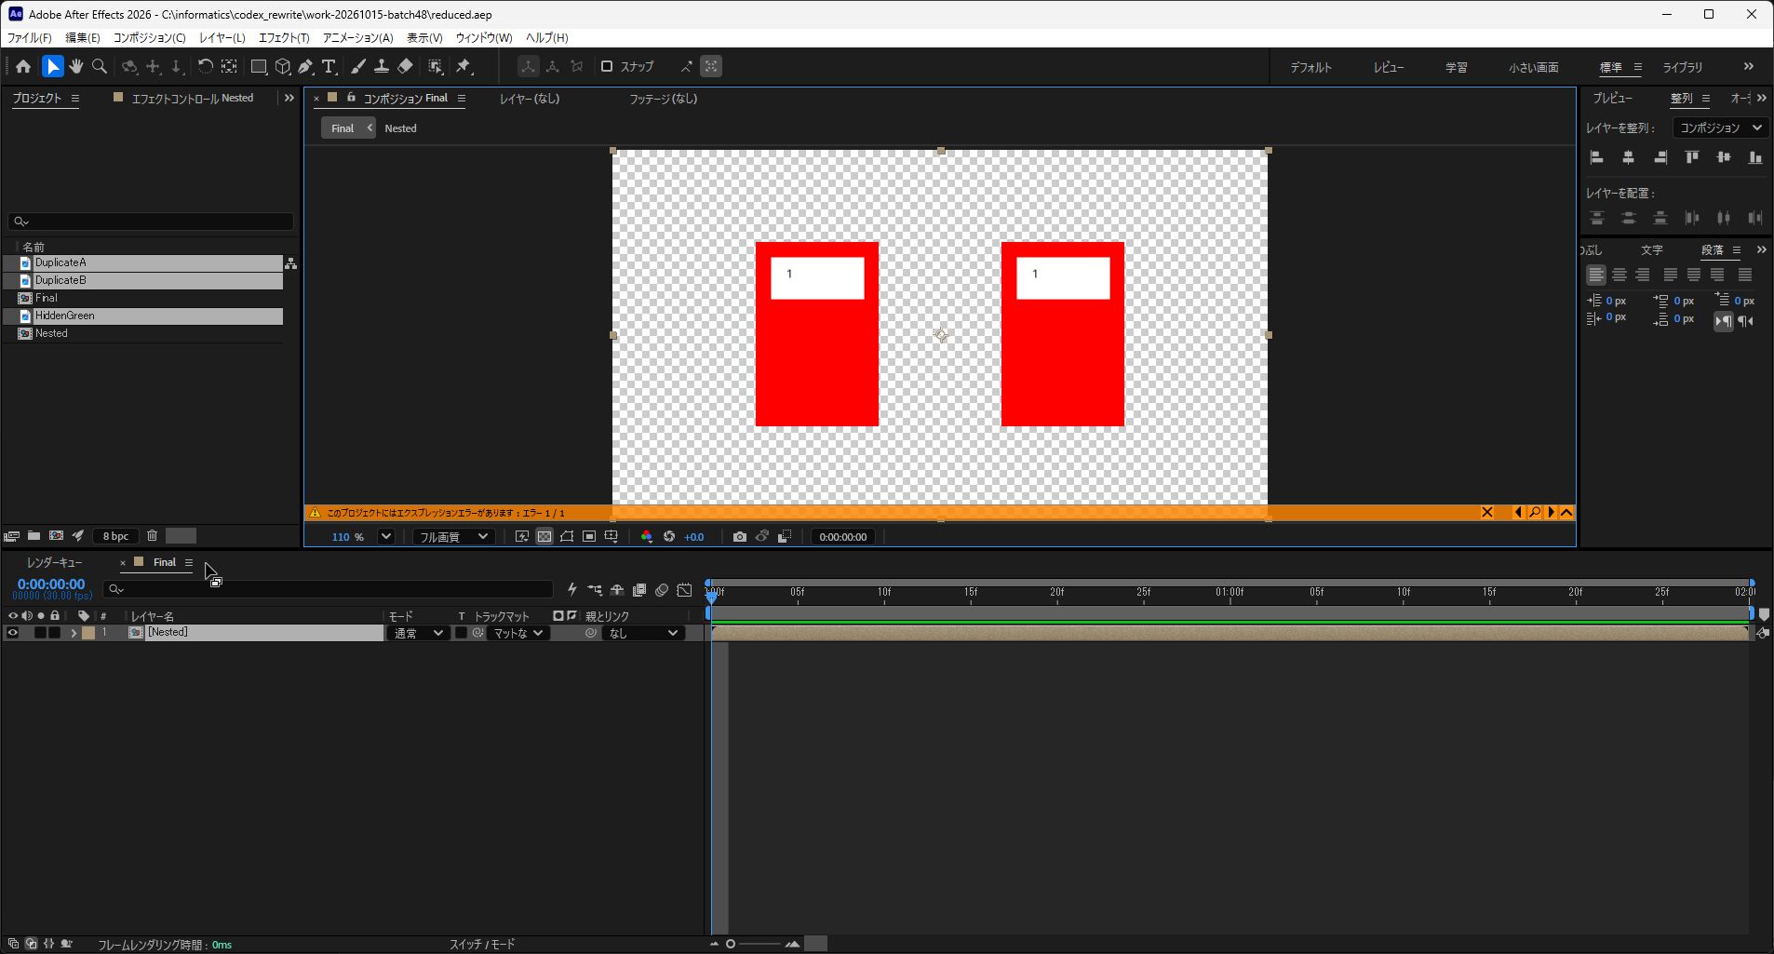Select the Horizontal Type tool
Viewport: 1774px width, 954px height.
329,66
